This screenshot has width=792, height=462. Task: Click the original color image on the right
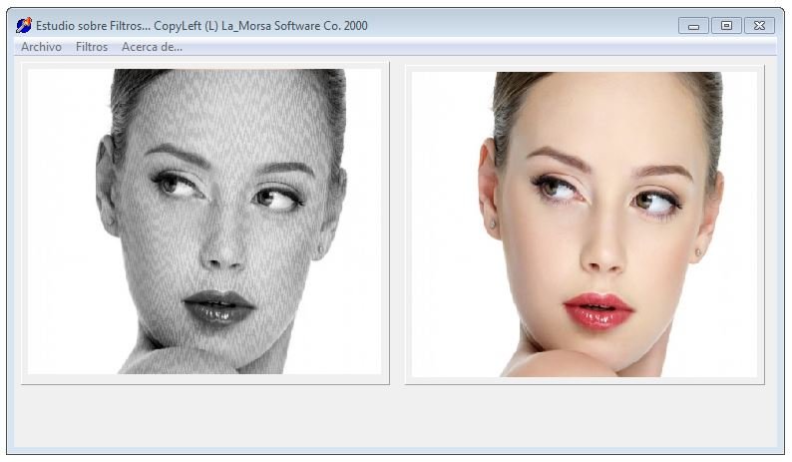pos(585,224)
